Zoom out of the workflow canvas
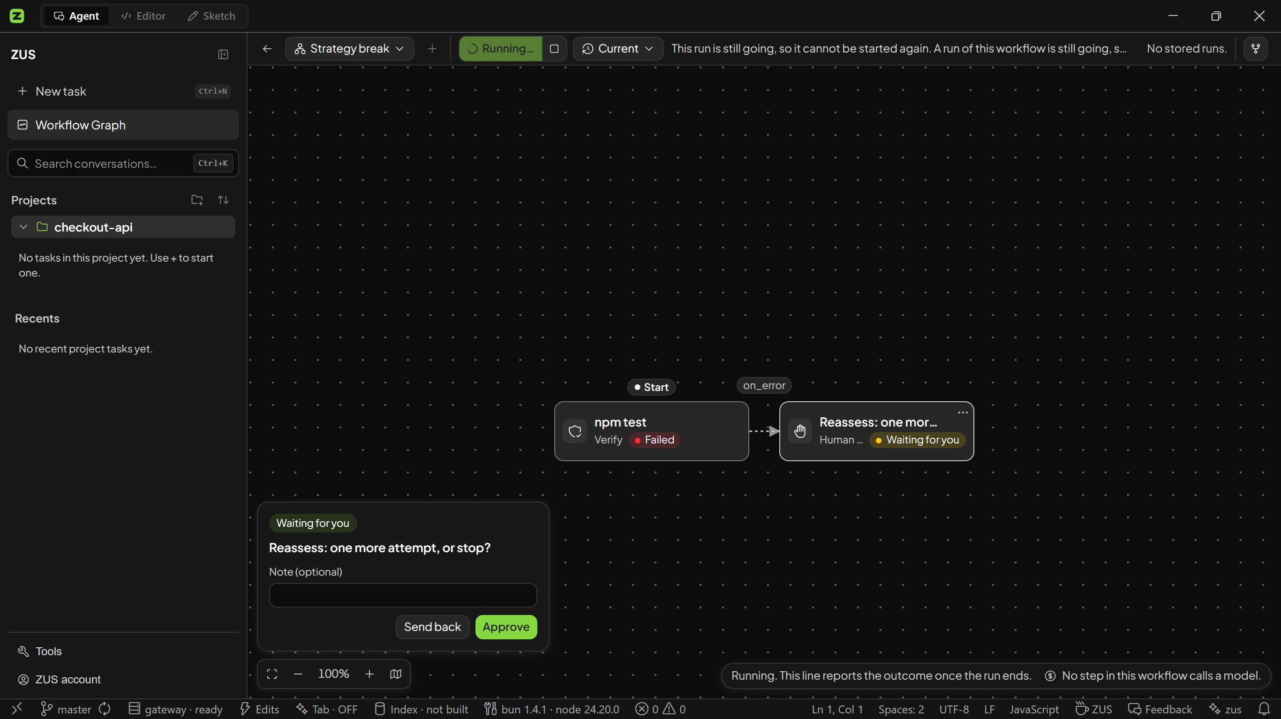Viewport: 1281px width, 719px height. click(x=298, y=674)
